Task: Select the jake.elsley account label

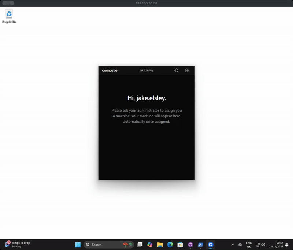Action: coord(146,70)
